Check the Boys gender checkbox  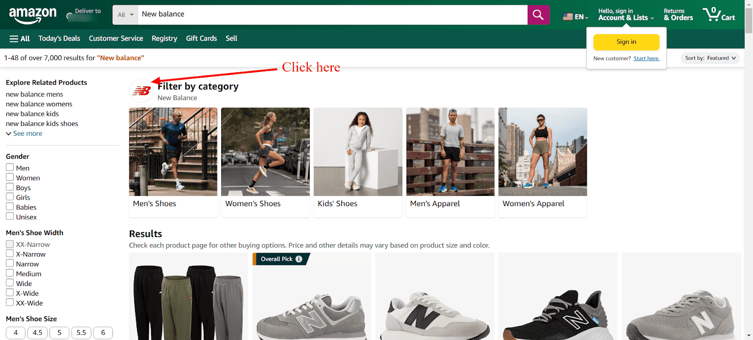[9, 187]
